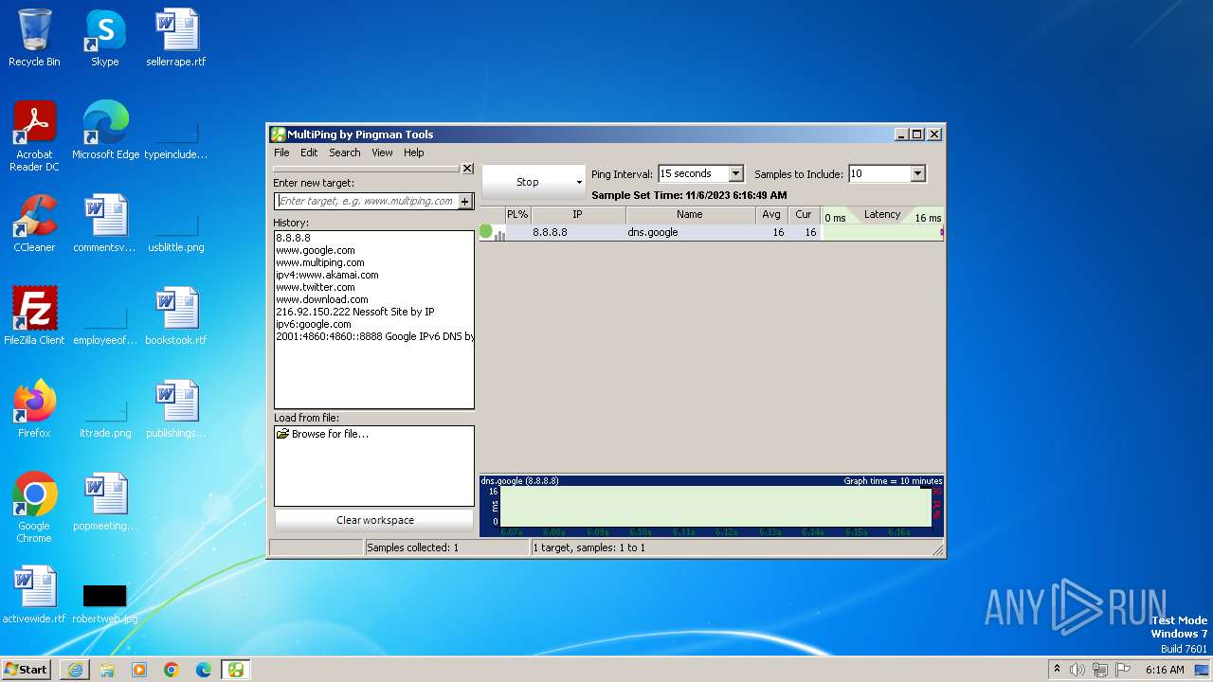Open the Search menu
Screen dimensions: 1213x682
point(345,153)
